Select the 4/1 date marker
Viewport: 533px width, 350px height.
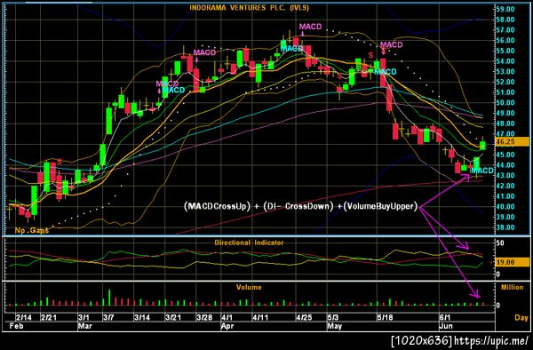(227, 318)
